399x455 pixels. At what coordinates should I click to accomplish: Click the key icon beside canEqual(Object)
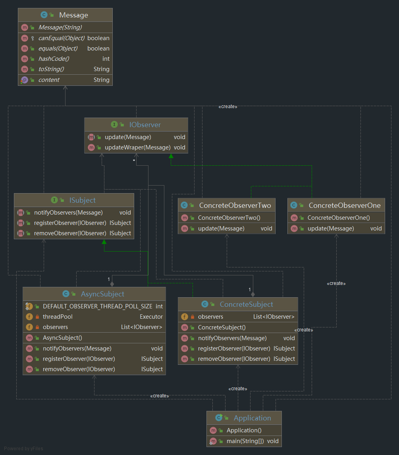33,38
